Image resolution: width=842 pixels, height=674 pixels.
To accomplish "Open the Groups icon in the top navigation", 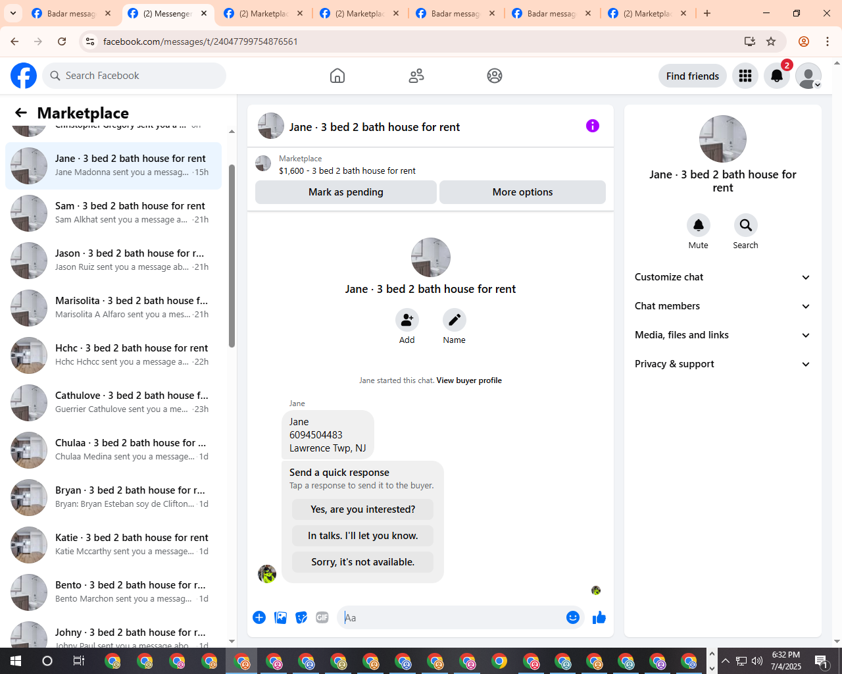I will (495, 76).
